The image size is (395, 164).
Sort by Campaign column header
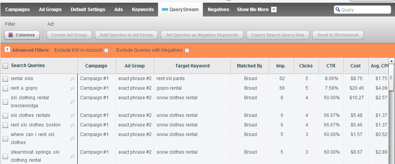pos(96,66)
